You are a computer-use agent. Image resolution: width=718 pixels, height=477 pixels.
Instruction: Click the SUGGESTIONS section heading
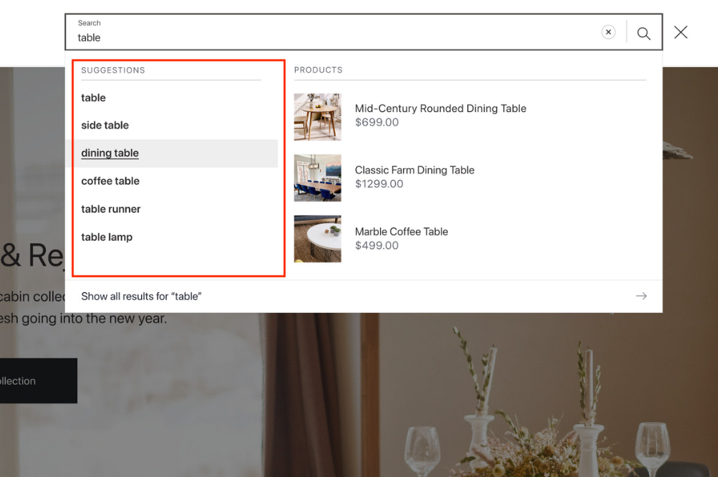tap(113, 70)
